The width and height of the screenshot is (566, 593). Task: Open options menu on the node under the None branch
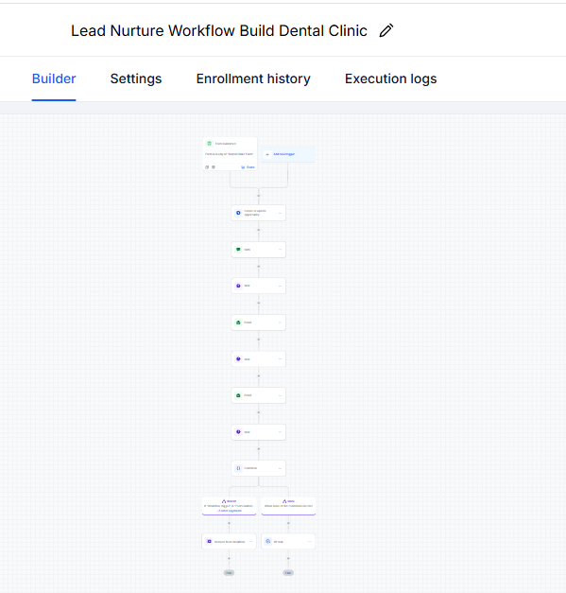coord(310,542)
